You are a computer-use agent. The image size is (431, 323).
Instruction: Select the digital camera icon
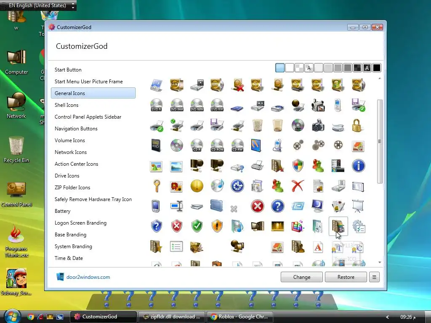point(318,125)
